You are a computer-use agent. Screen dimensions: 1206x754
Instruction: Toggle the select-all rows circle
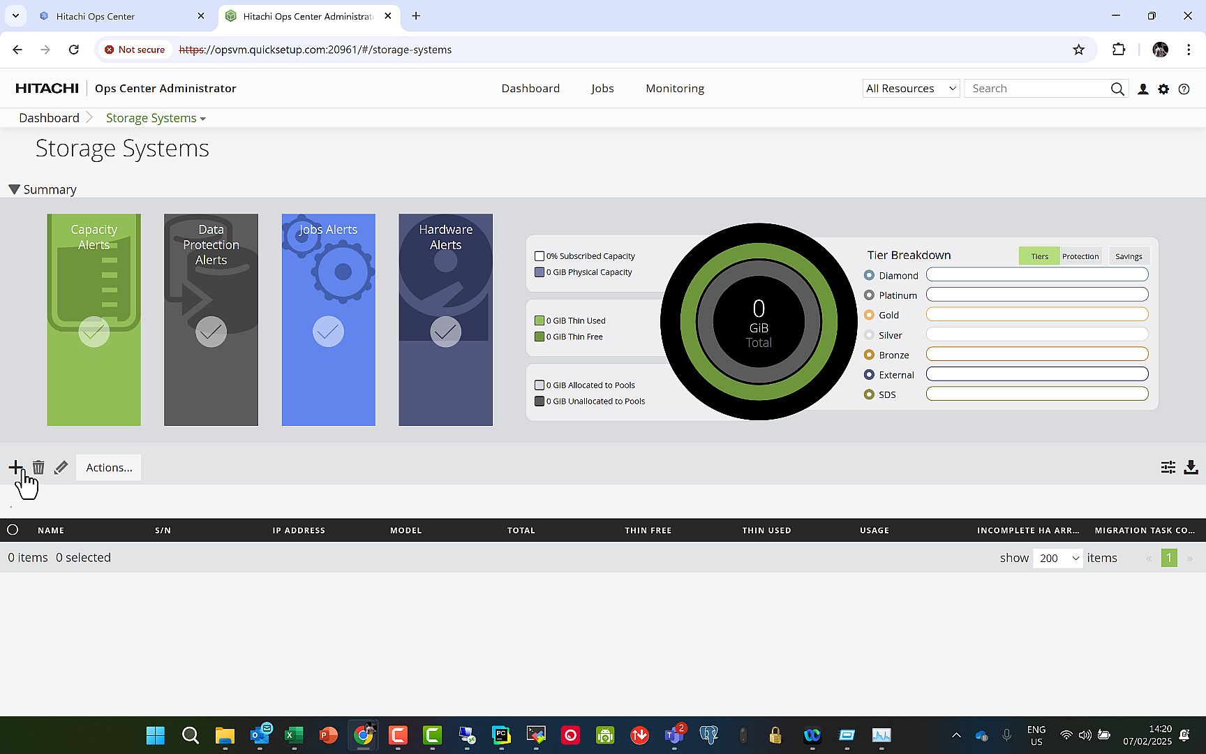pos(13,530)
